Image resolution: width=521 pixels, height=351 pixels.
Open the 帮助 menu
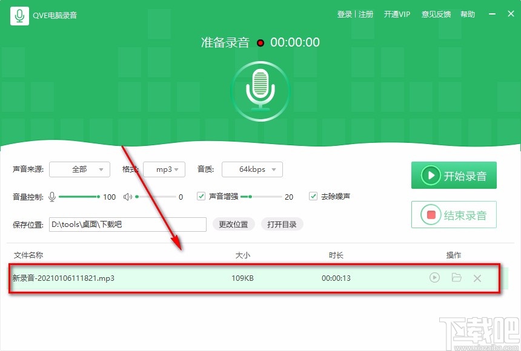(468, 14)
